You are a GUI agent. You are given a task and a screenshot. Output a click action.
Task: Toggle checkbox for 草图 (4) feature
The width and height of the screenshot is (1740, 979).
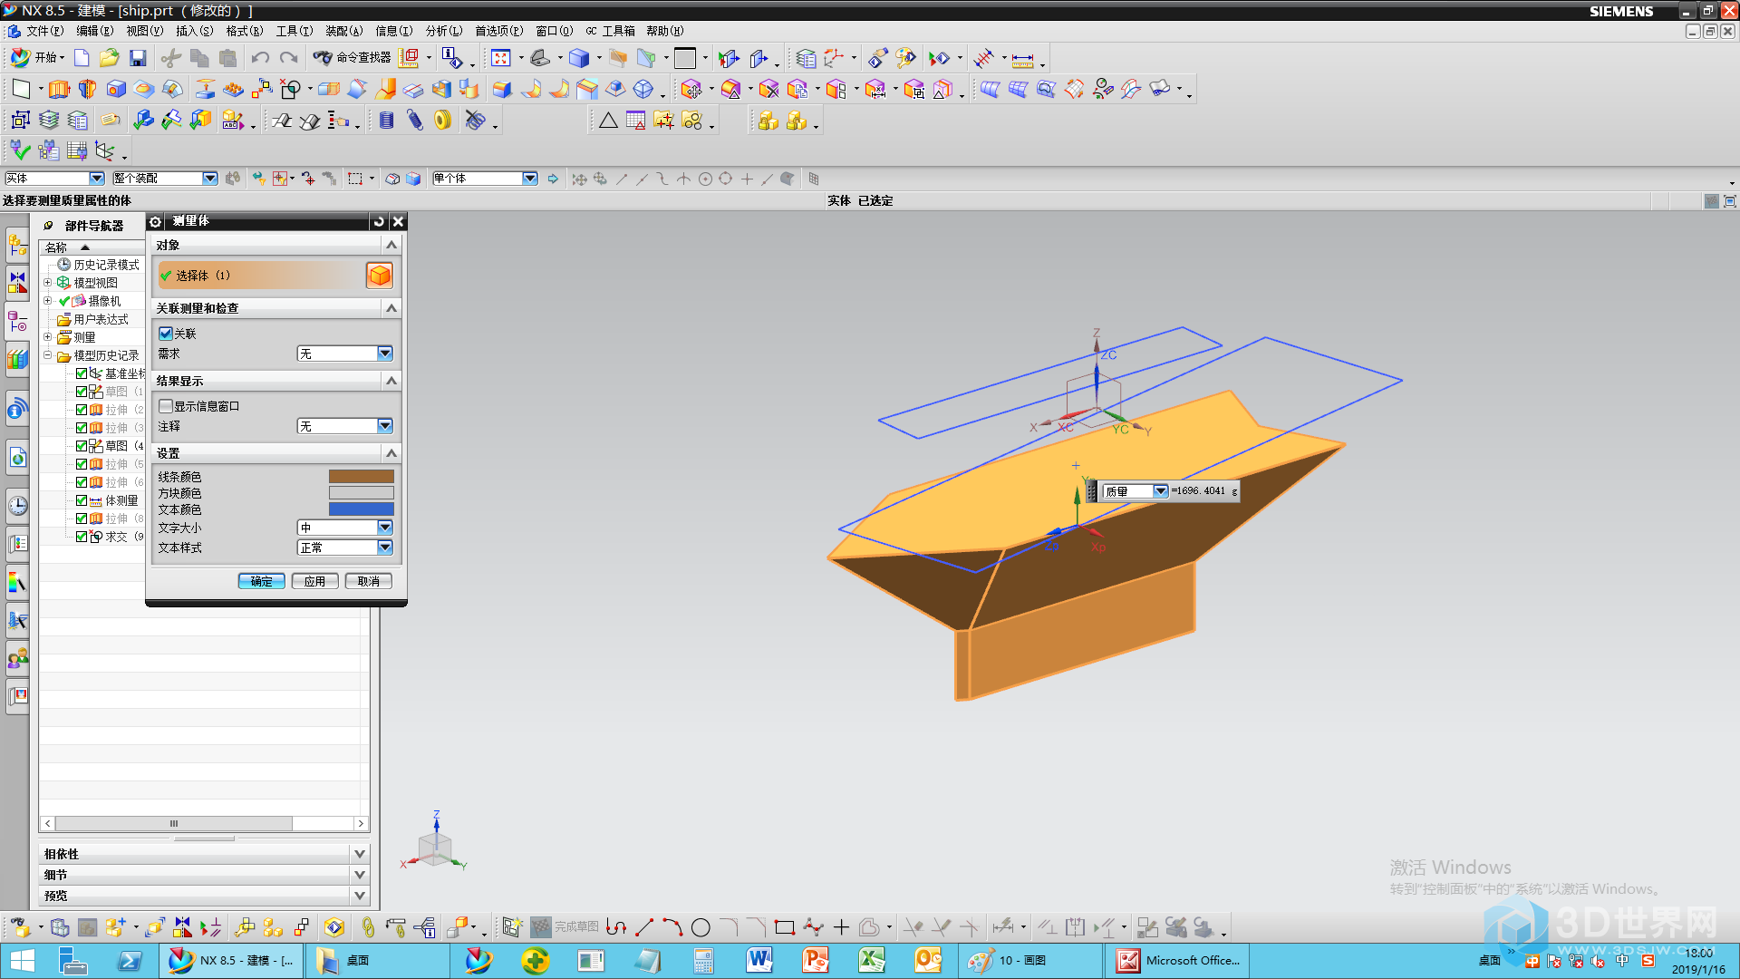82,446
